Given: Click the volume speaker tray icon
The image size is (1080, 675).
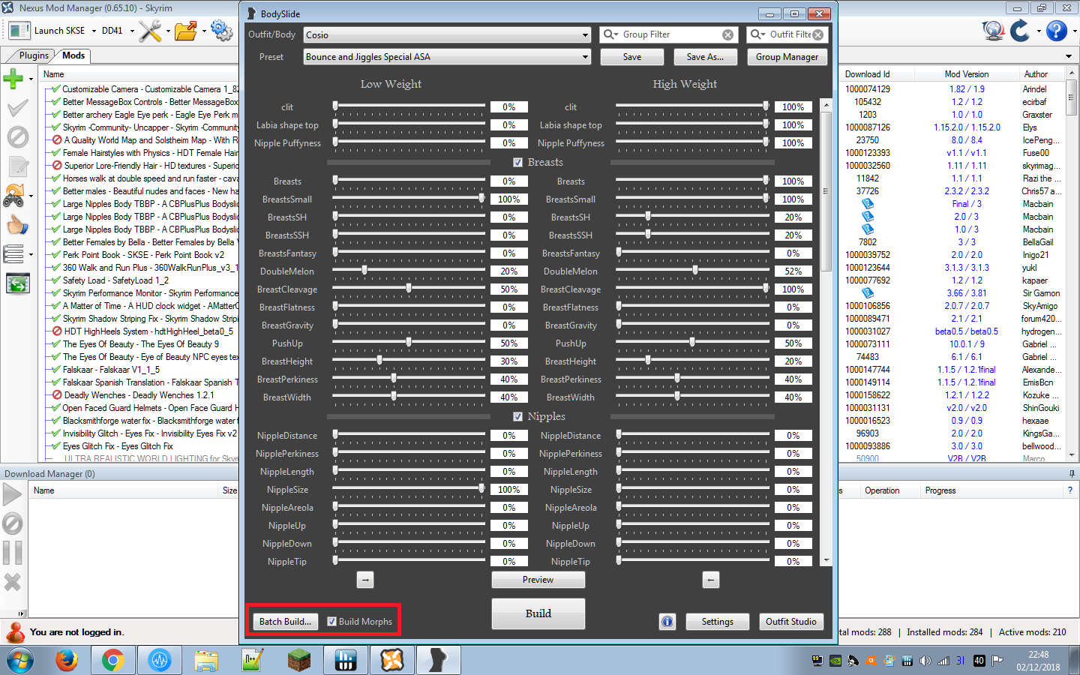Looking at the screenshot, I should coord(925,661).
